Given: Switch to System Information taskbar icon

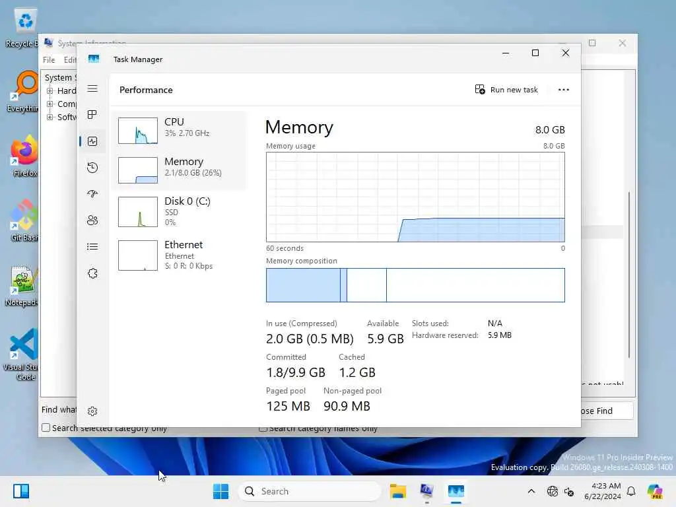Looking at the screenshot, I should click(427, 491).
